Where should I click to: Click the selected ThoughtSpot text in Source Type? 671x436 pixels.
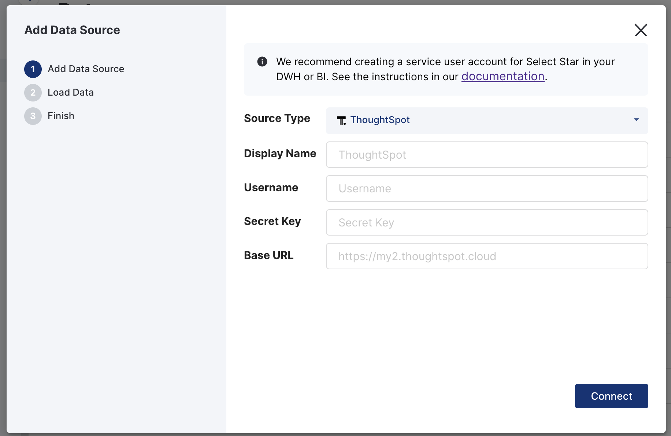pyautogui.click(x=380, y=120)
